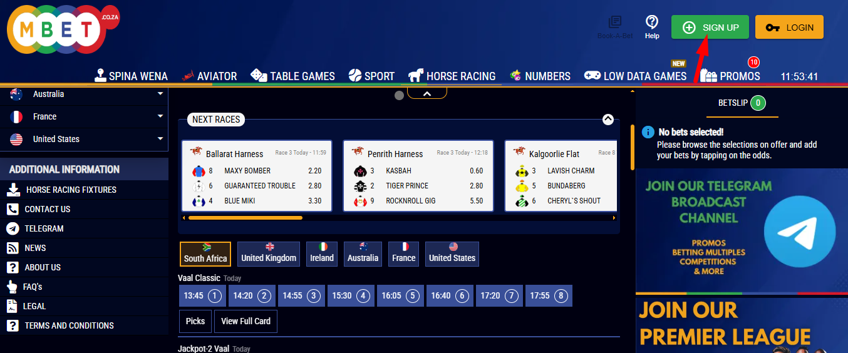
Task: Open the Horse Racing menu
Action: pyautogui.click(x=452, y=76)
